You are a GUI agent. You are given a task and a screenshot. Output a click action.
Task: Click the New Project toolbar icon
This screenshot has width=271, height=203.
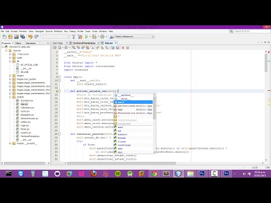tap(10, 37)
